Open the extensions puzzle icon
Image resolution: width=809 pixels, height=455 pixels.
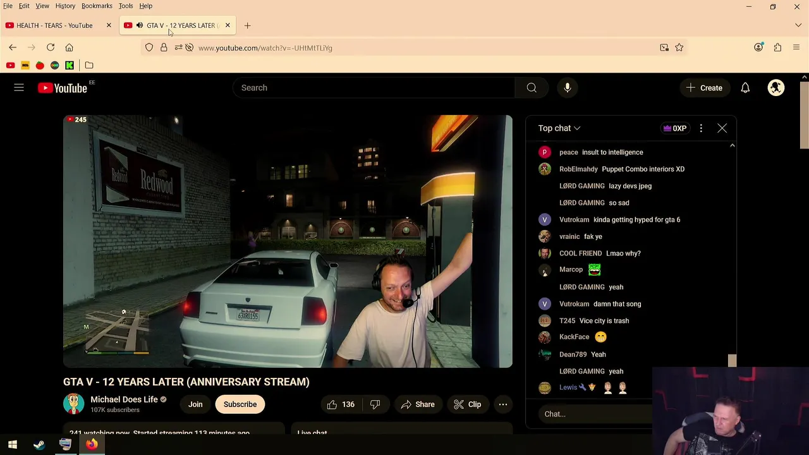(x=777, y=47)
